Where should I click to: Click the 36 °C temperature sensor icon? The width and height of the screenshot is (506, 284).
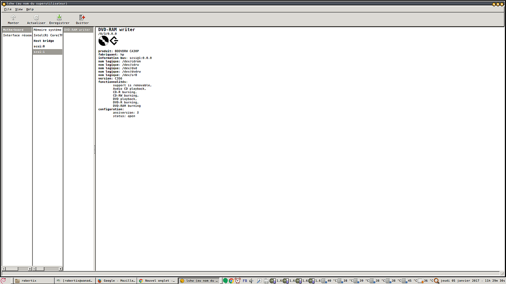pos(420,280)
